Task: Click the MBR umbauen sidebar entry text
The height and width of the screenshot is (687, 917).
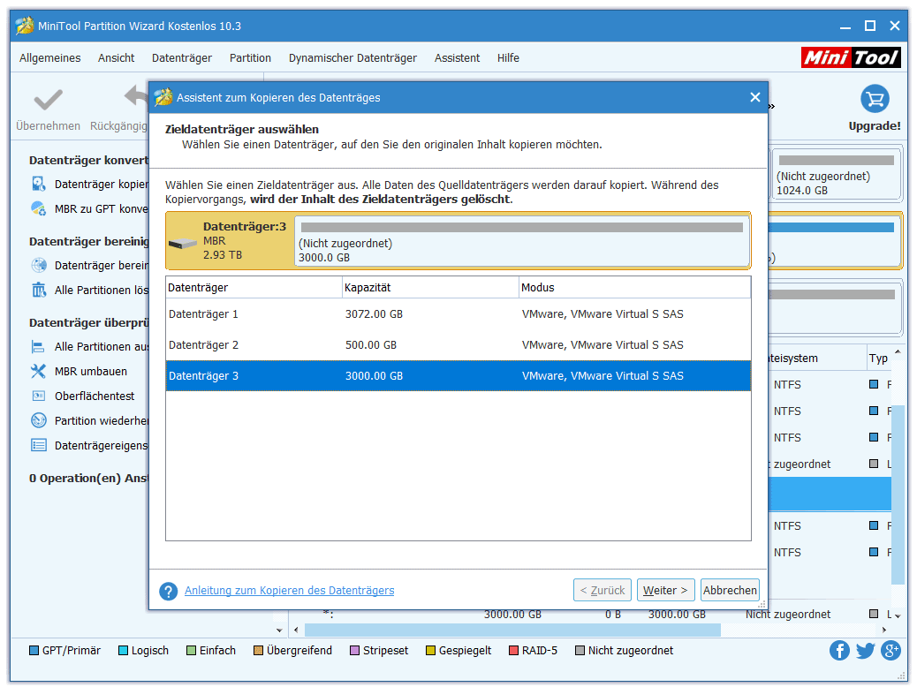Action: 91,371
